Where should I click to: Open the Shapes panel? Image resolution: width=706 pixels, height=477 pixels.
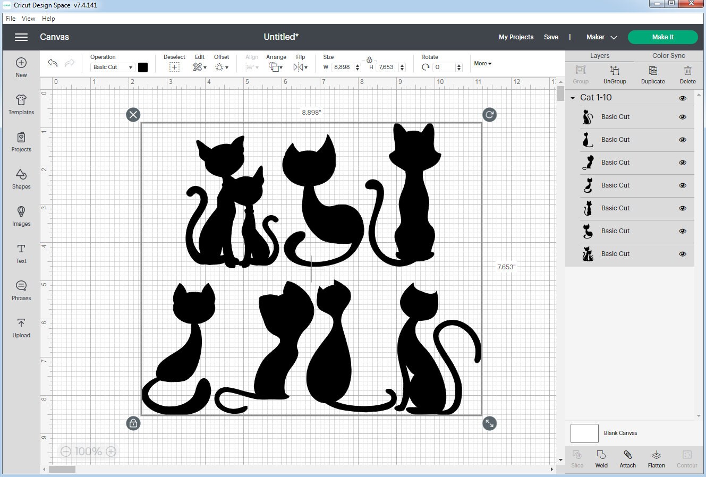point(21,179)
